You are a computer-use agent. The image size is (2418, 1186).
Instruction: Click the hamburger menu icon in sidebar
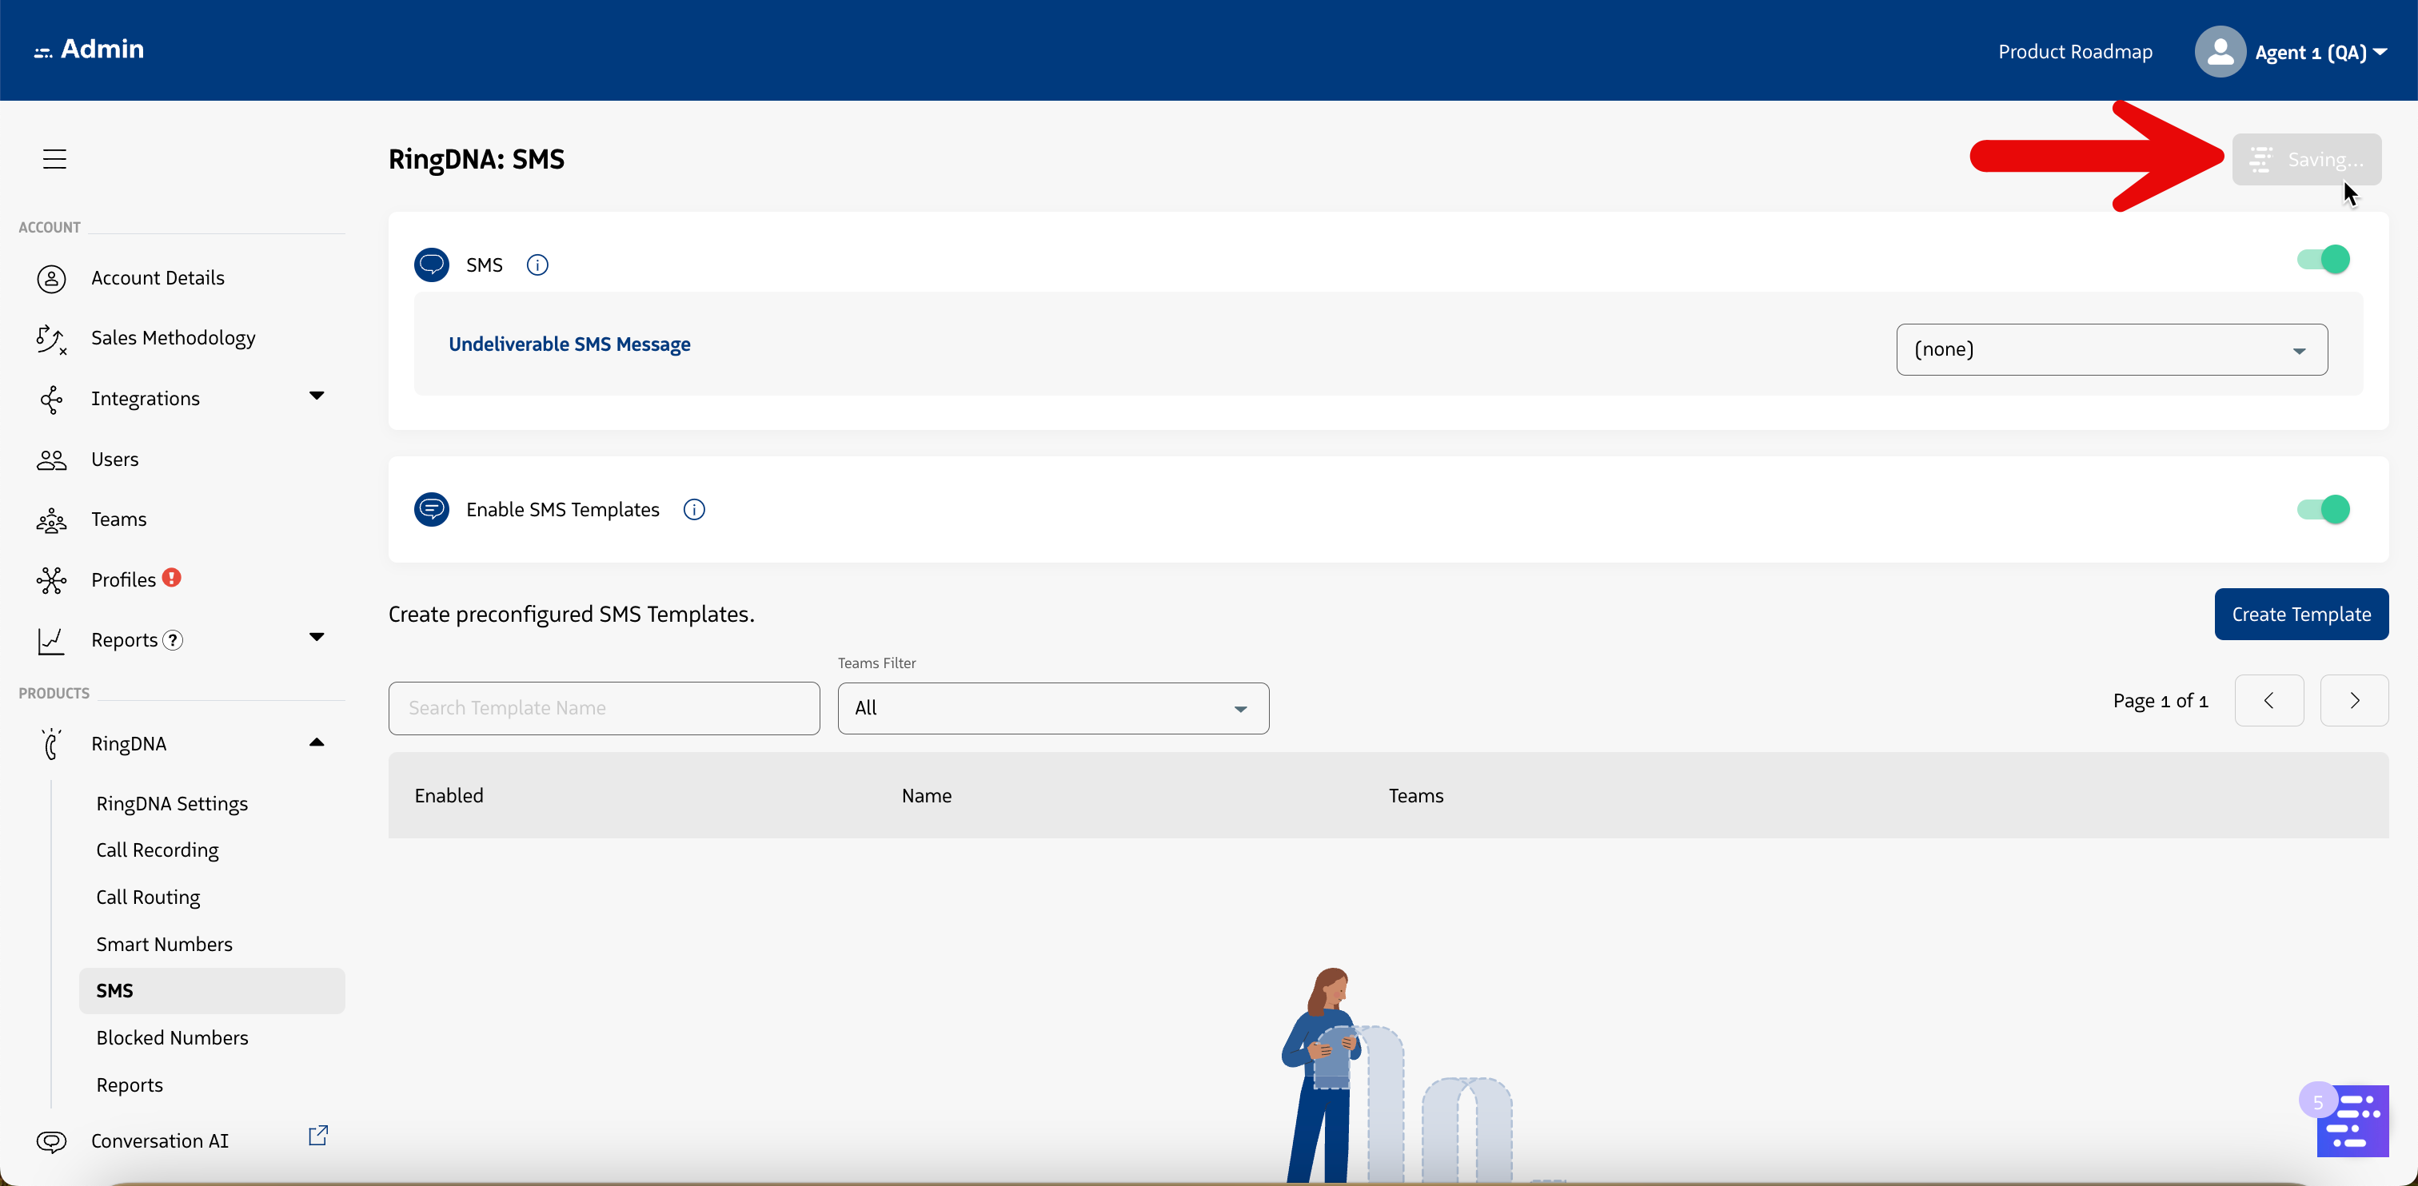[x=54, y=158]
